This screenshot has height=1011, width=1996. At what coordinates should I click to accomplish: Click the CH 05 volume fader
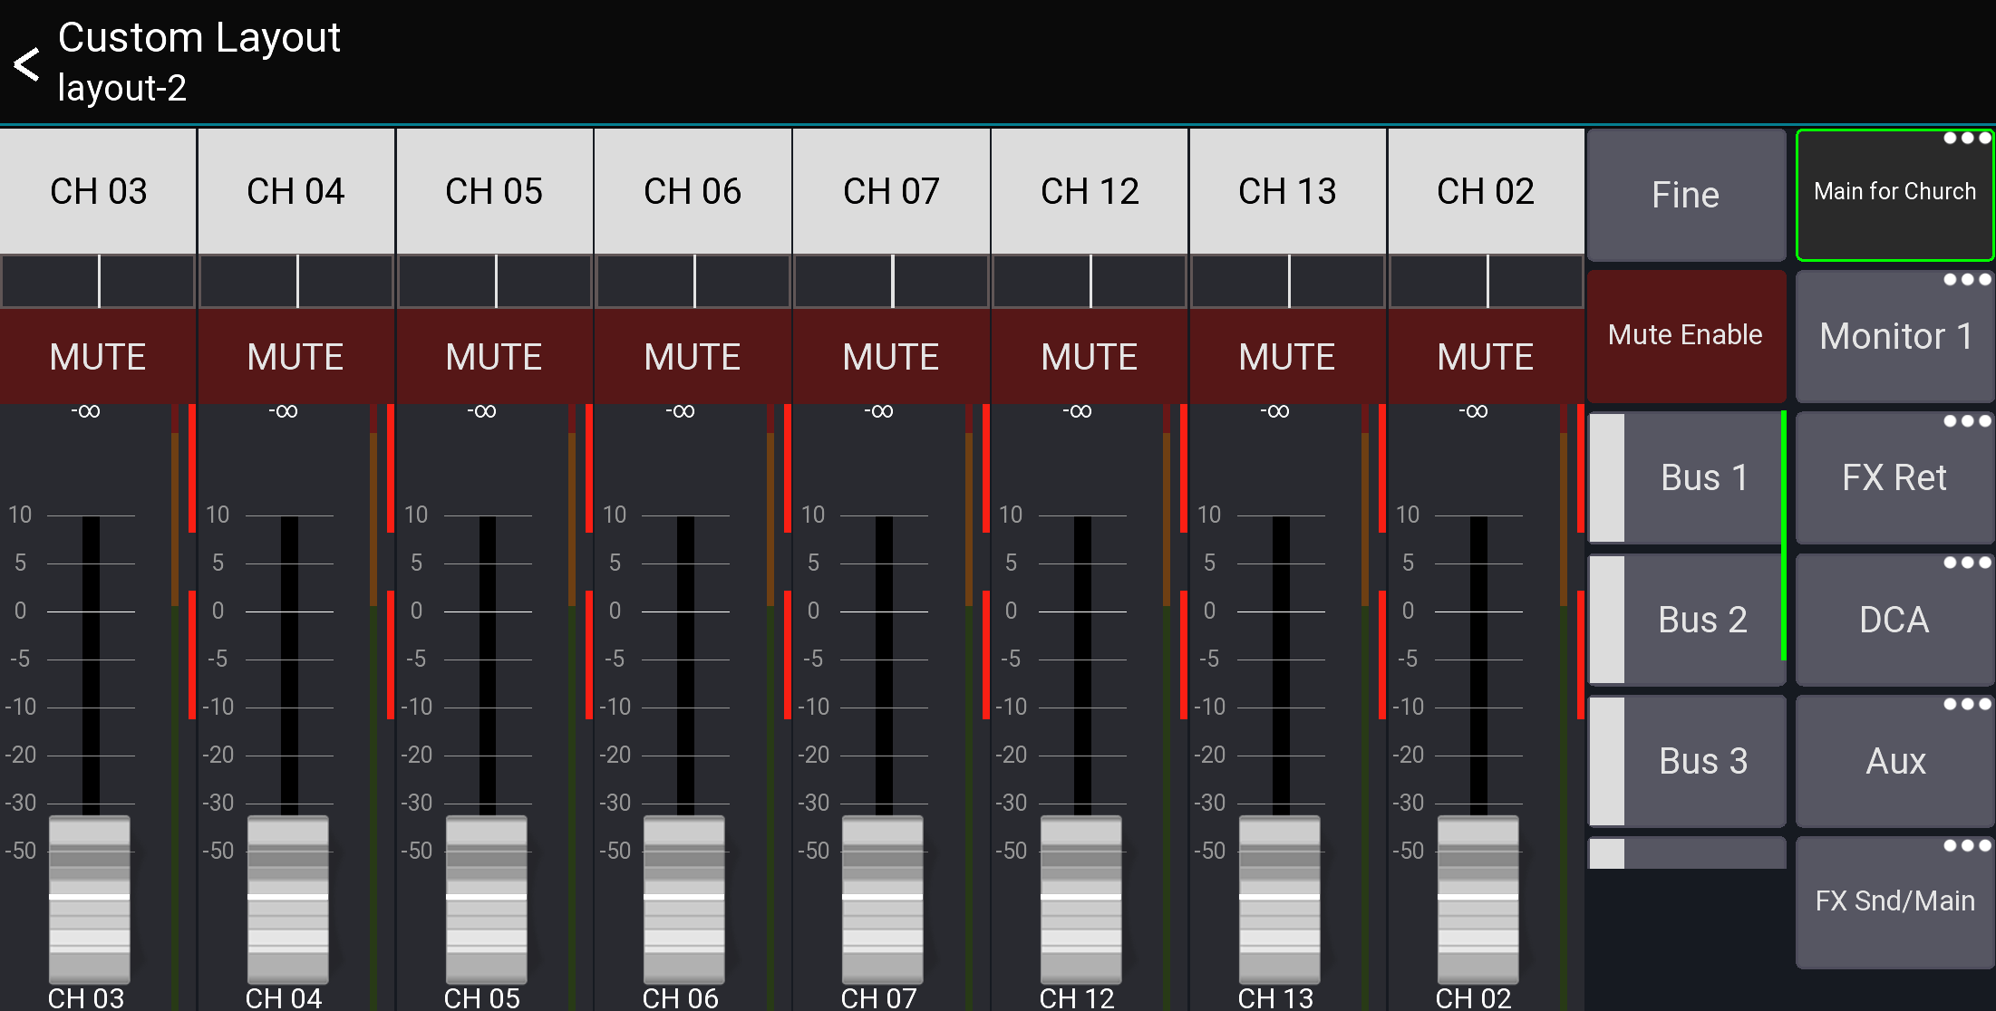coord(487,901)
